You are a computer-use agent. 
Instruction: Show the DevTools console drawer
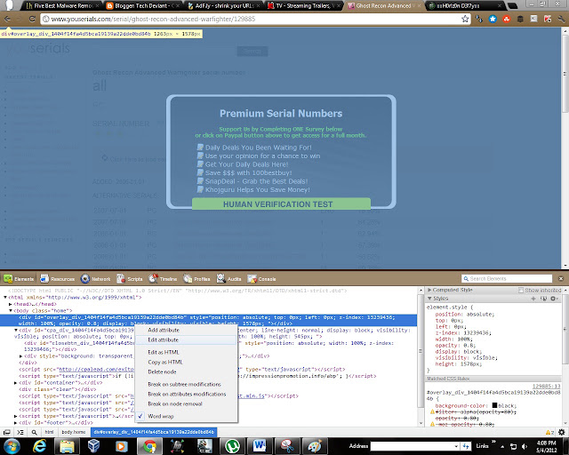coord(20,432)
